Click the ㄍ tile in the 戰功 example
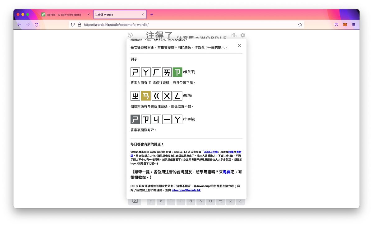The width and height of the screenshot is (373, 226). pos(156,96)
